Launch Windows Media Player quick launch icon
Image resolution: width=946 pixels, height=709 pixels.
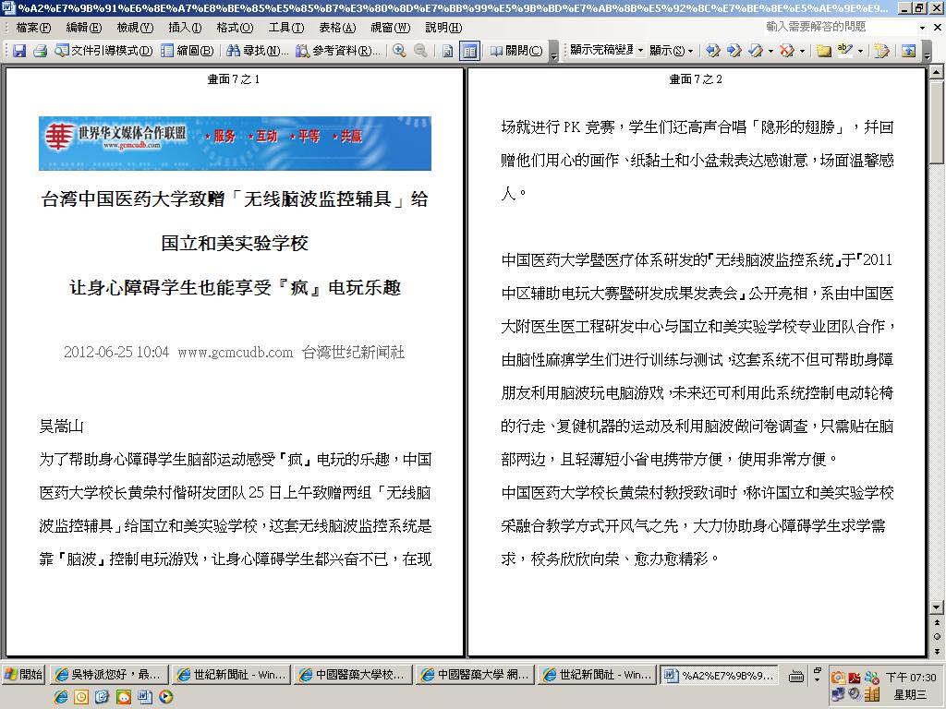(x=166, y=698)
